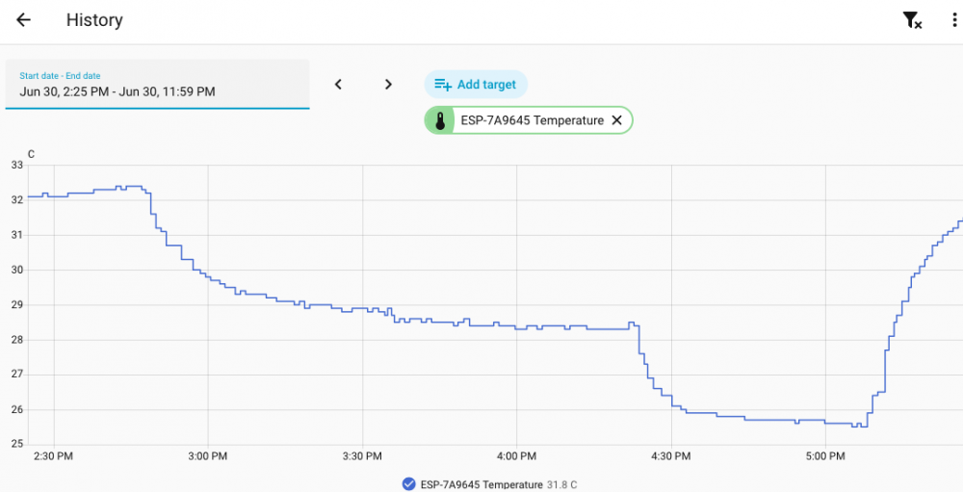Go to the previous date range with left chevron

[x=338, y=85]
